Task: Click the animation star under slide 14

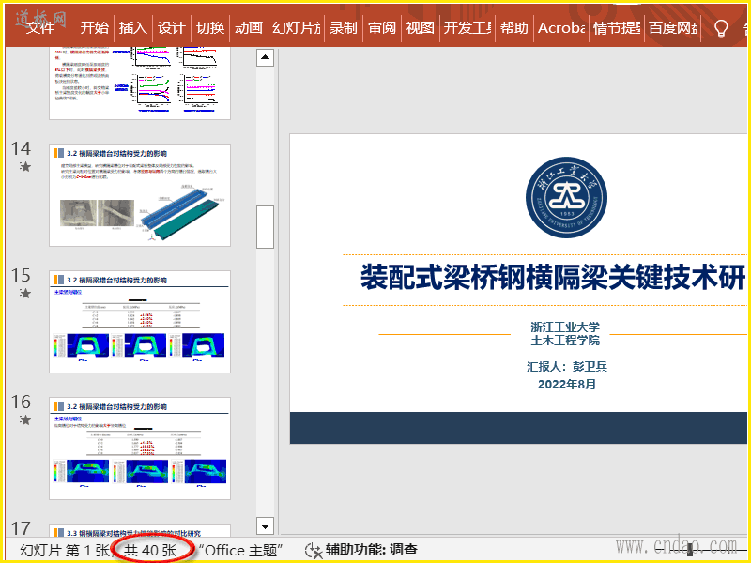Action: [25, 167]
